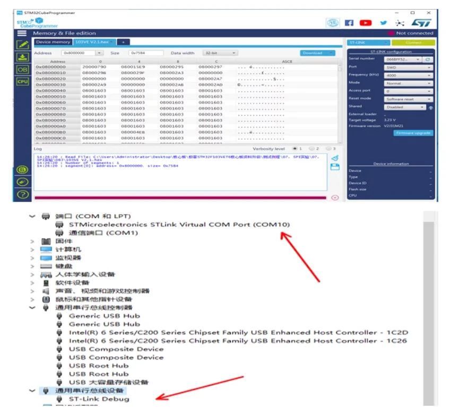Image resolution: width=459 pixels, height=418 pixels.
Task: Open the Download button dropdown arrow
Action: (x=331, y=53)
